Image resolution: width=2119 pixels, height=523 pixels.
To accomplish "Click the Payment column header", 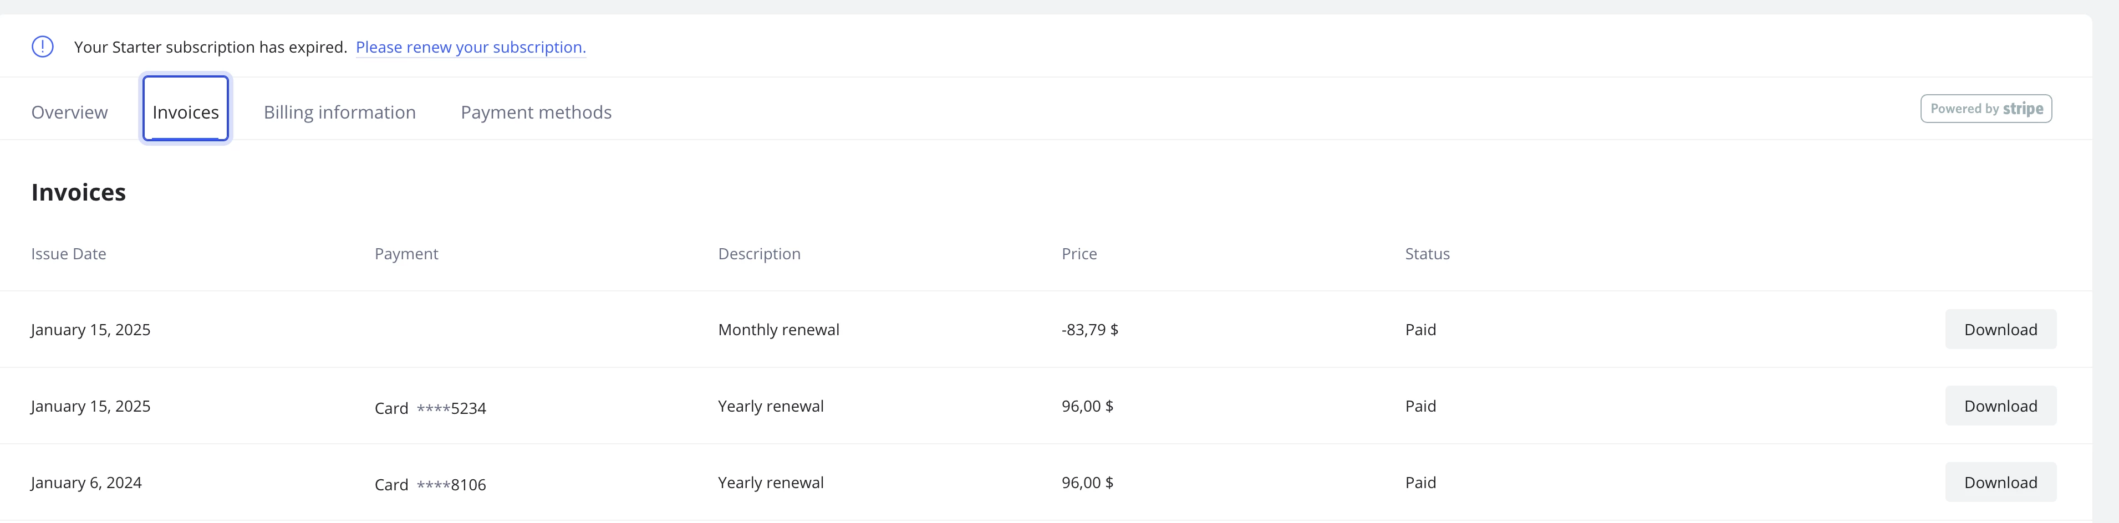I will coord(406,254).
